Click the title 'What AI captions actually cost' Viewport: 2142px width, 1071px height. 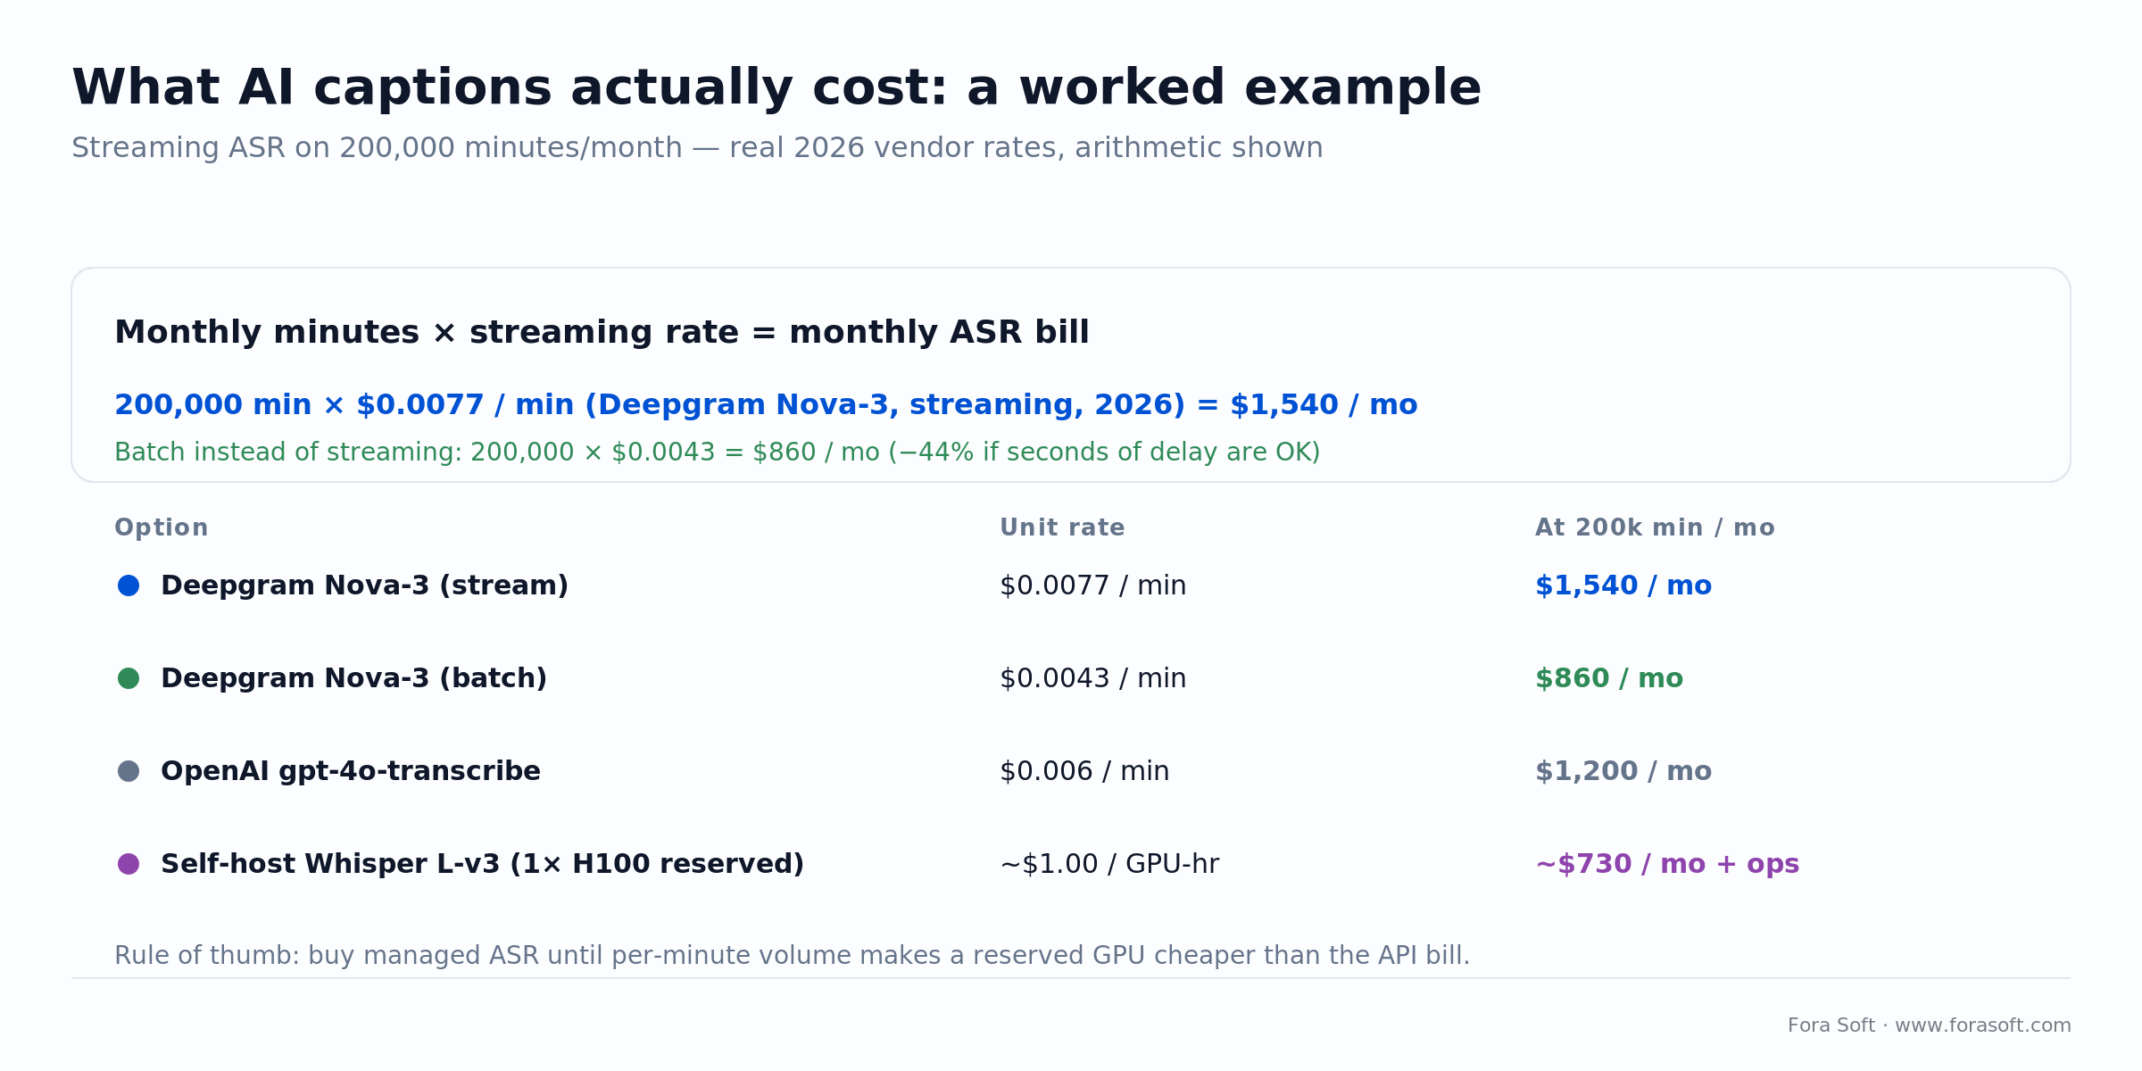point(776,88)
